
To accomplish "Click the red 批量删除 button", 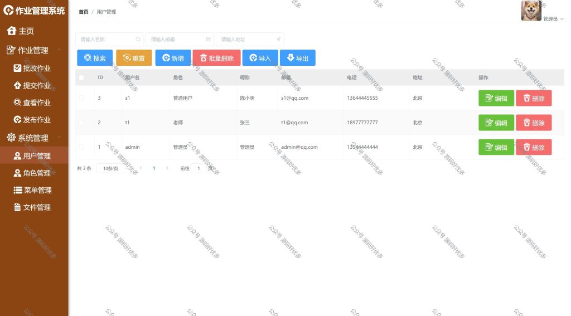I will click(217, 58).
